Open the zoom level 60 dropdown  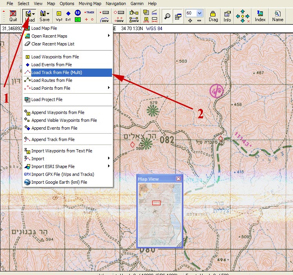point(199,13)
